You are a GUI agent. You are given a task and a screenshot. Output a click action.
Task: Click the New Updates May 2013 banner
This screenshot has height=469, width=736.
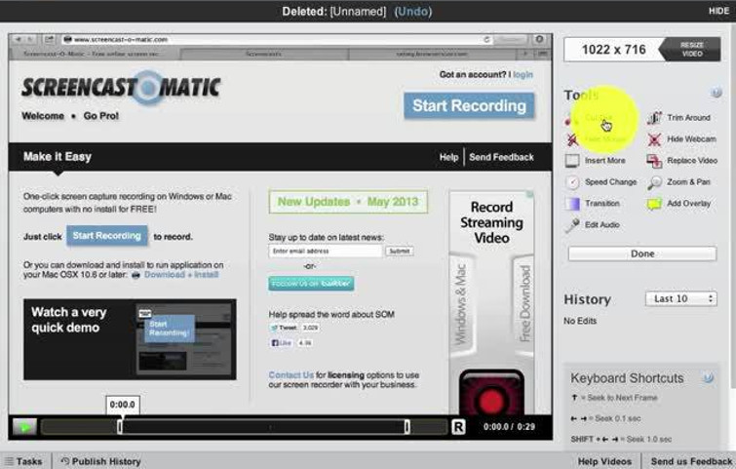coord(348,202)
